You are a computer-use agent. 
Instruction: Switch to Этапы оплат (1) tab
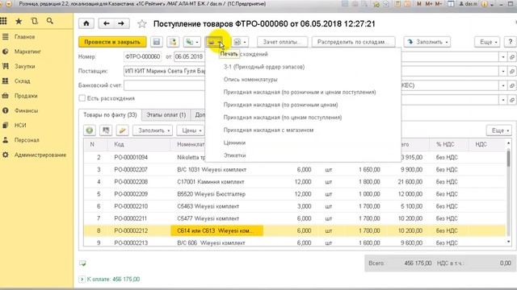[166, 114]
